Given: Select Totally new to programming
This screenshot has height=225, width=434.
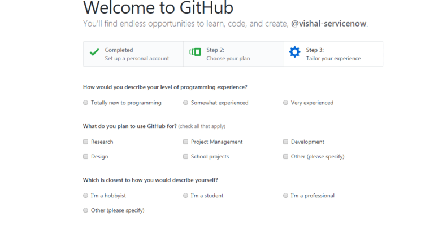Looking at the screenshot, I should pyautogui.click(x=85, y=103).
